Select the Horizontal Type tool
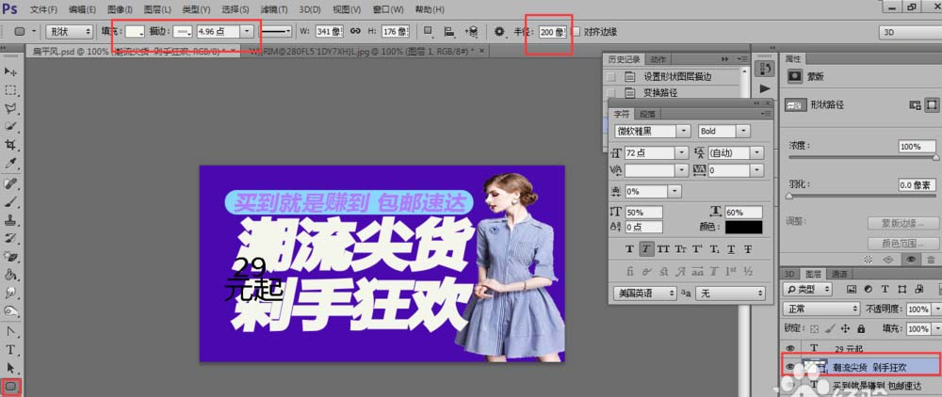The height and width of the screenshot is (397, 942). (10, 350)
